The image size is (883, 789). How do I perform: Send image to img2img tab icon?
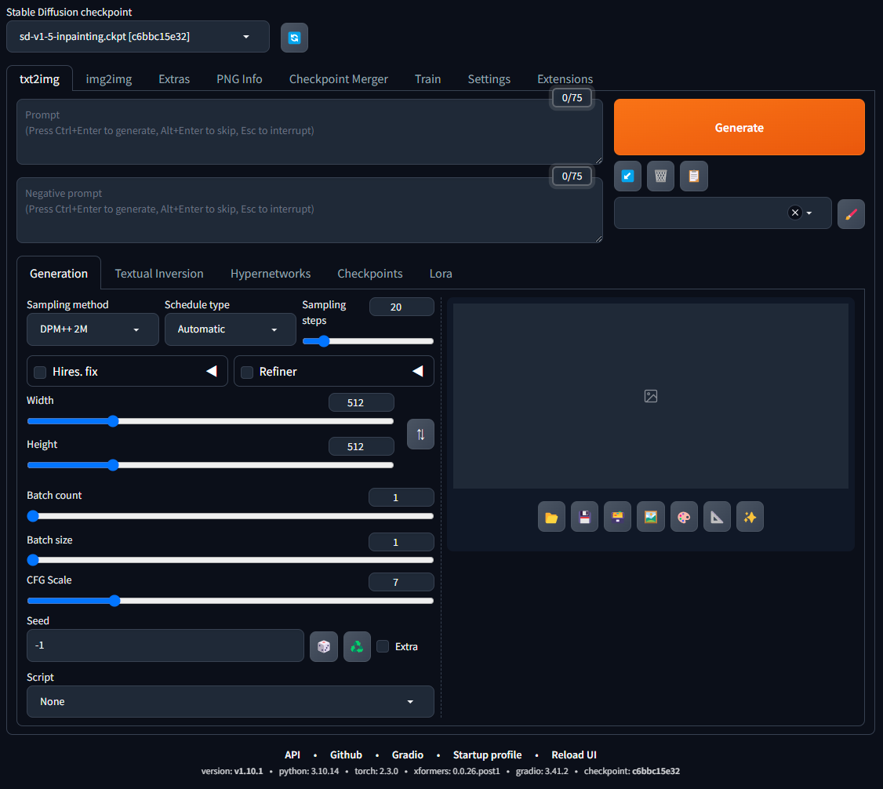coord(650,517)
